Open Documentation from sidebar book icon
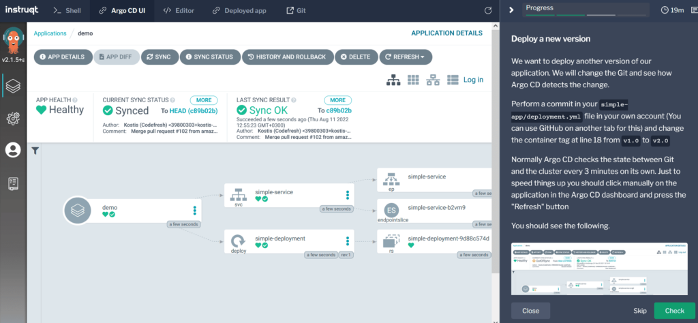The image size is (698, 323). click(x=14, y=183)
